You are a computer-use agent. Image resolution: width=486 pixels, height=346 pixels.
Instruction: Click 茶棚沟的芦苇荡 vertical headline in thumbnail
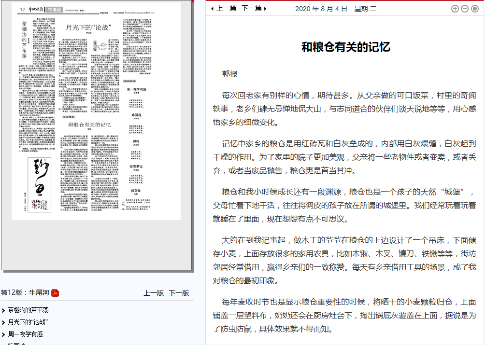(x=24, y=40)
